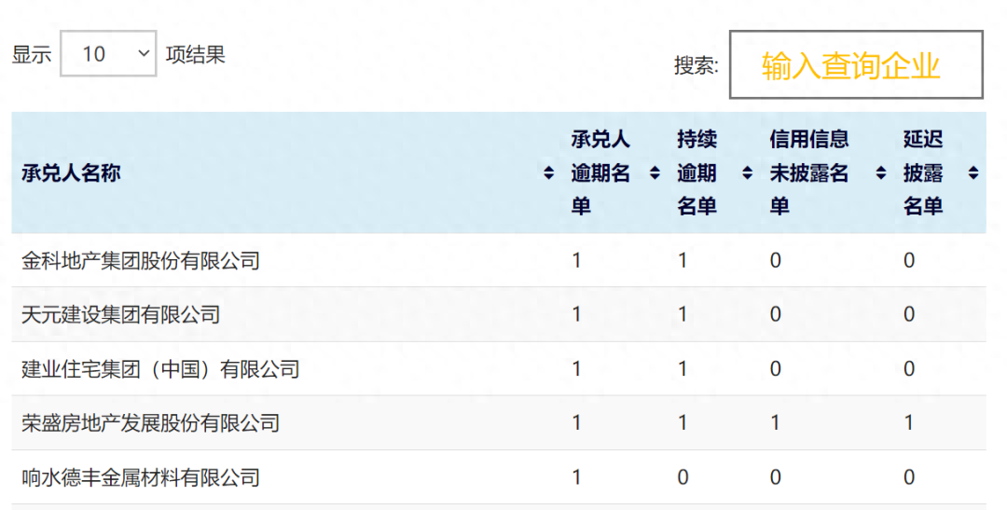Click sort arrows for 信用信息未披露名单 column
Screen dimensions: 1007x510
[881, 173]
